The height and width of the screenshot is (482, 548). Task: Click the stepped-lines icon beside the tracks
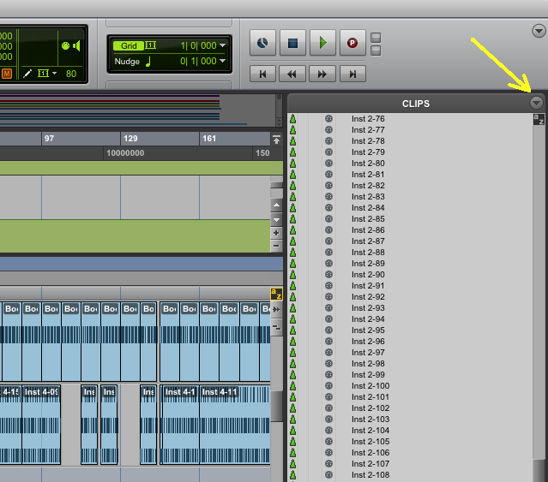(276, 327)
